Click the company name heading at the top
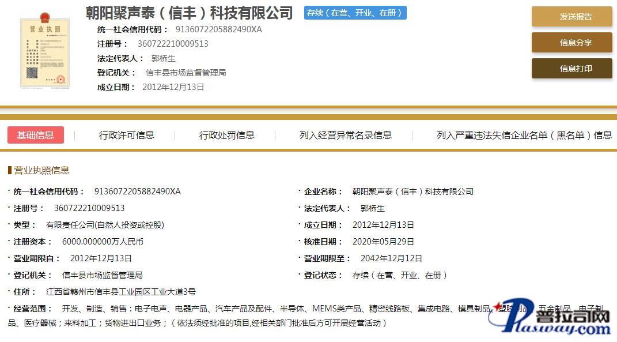This screenshot has height=342, width=617. (189, 13)
